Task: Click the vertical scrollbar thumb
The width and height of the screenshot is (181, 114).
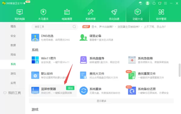Action: [x=179, y=70]
